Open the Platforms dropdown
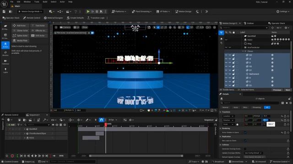The image size is (293, 164). (119, 11)
